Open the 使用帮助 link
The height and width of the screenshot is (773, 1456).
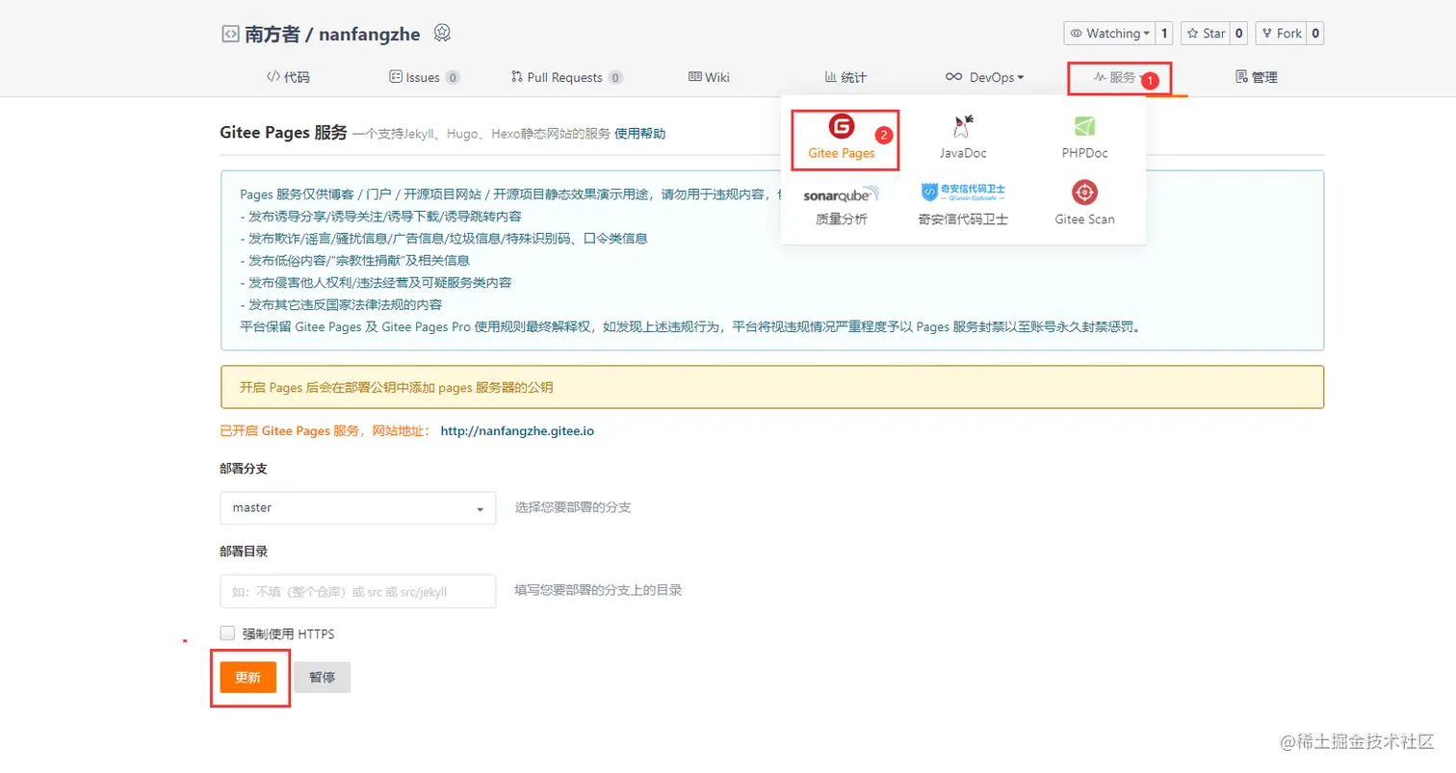[639, 134]
